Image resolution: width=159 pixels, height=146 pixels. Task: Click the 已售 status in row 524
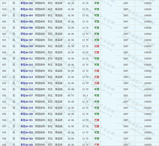pyautogui.click(x=97, y=46)
